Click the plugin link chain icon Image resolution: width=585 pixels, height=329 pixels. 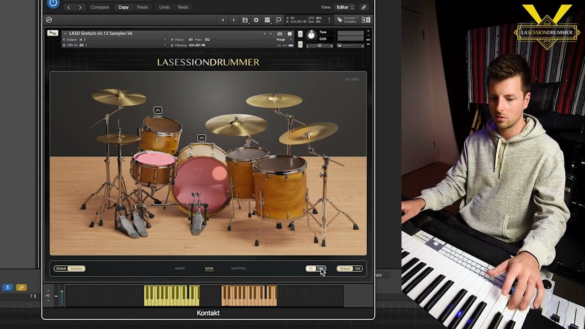364,7
